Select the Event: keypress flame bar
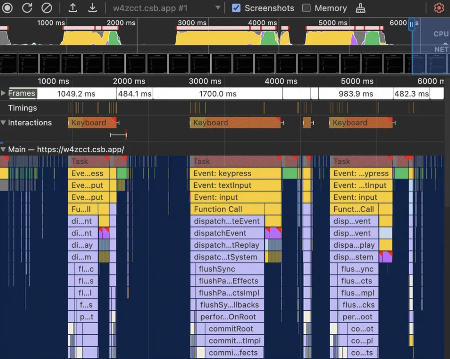This screenshot has height=359, width=450. pos(235,173)
